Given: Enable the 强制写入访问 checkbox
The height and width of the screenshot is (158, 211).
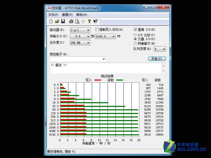Looking at the screenshot, I should coord(97,29).
